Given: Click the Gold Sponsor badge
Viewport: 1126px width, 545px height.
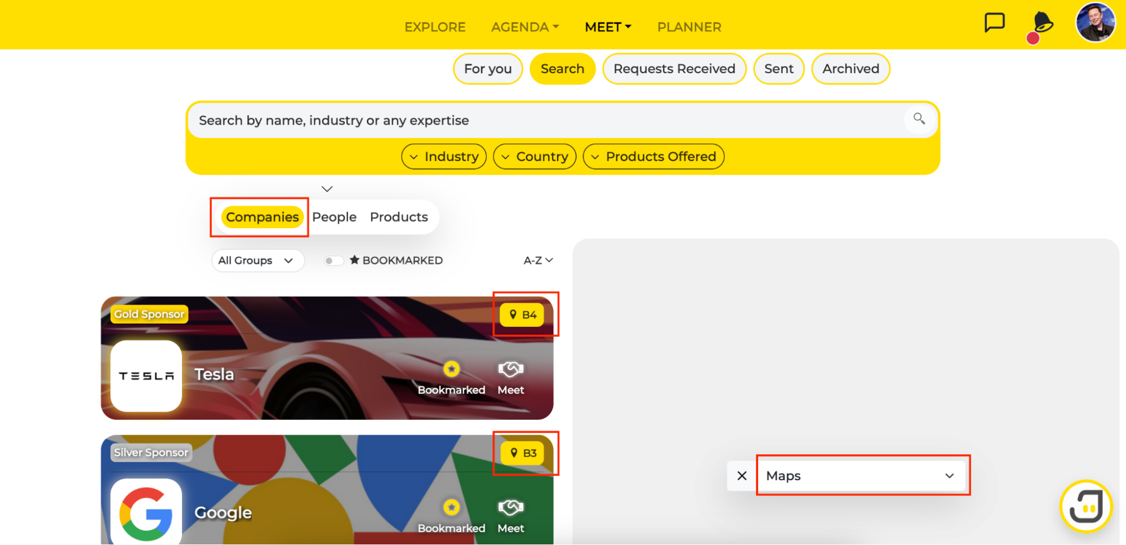Looking at the screenshot, I should pos(149,314).
